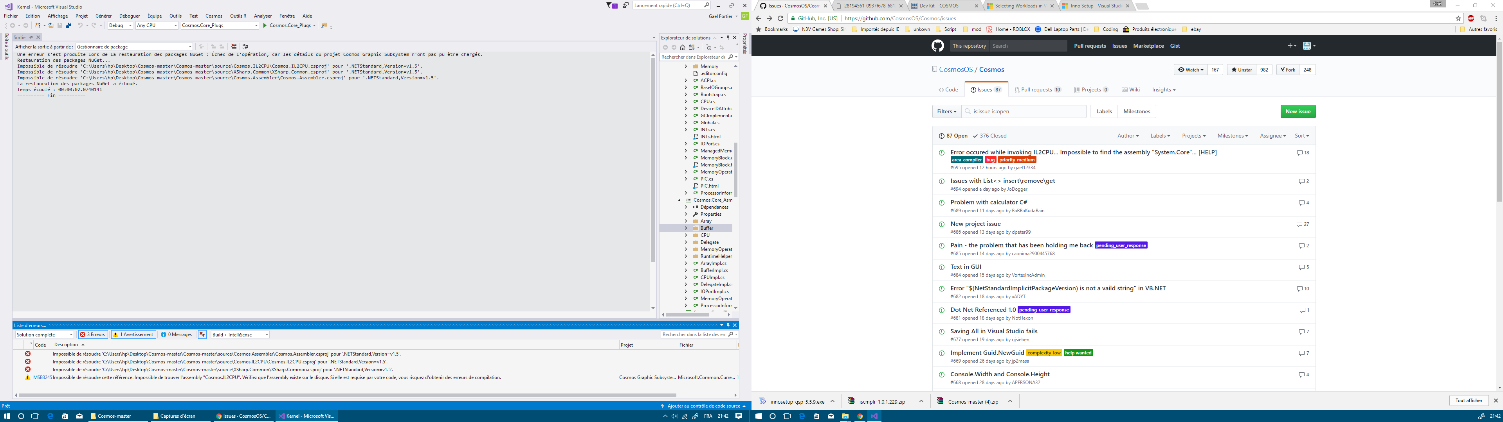Image resolution: width=1503 pixels, height=422 pixels.
Task: Collapse the Cosmos.Core_Asm project node
Action: coord(680,200)
